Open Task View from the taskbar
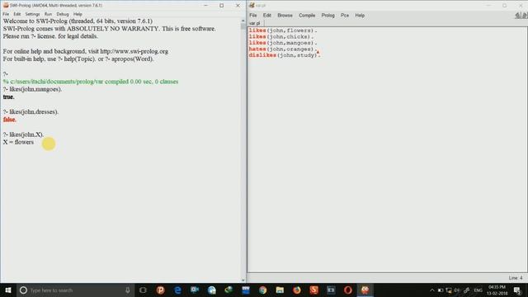528x297 pixels. (143, 290)
